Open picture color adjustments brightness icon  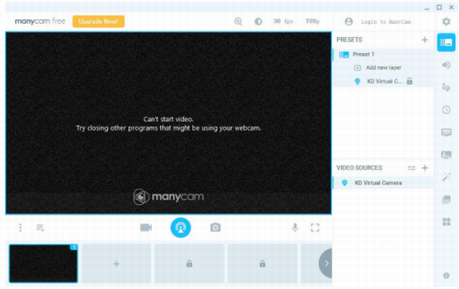click(x=258, y=21)
